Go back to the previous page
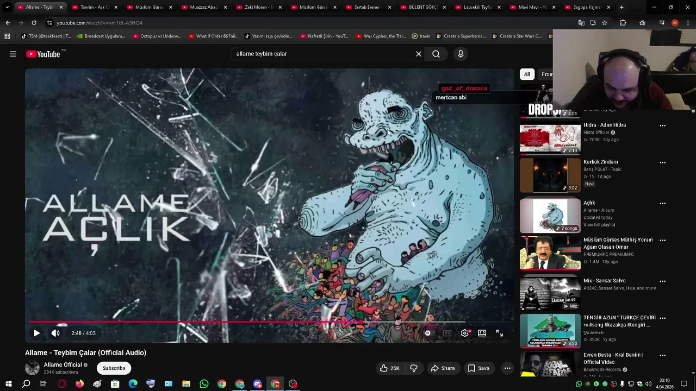 tap(8, 23)
